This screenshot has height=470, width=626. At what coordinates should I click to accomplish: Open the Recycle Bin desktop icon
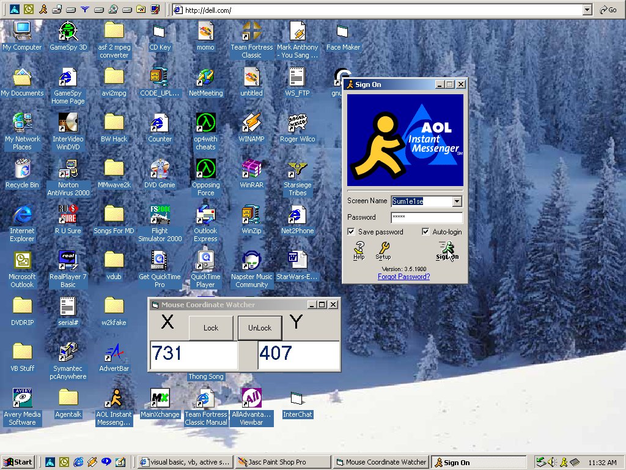click(22, 169)
